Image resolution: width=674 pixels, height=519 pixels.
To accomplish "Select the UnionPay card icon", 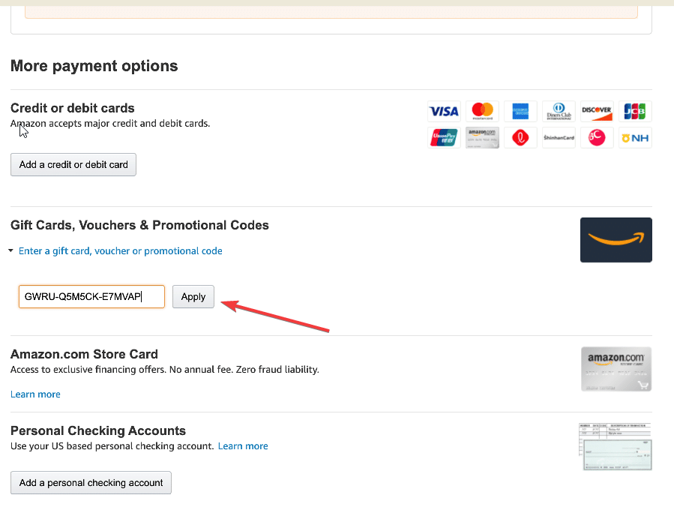I will pyautogui.click(x=444, y=137).
